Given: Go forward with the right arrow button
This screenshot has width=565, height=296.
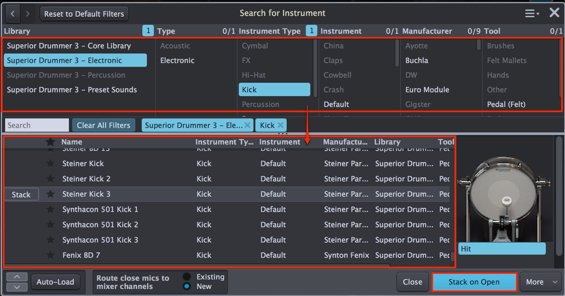Looking at the screenshot, I should coord(28,14).
